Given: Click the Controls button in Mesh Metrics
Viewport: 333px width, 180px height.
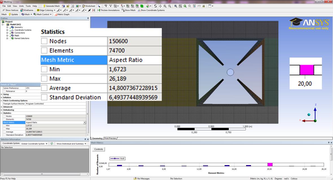Looking at the screenshot, I should click(x=98, y=149).
